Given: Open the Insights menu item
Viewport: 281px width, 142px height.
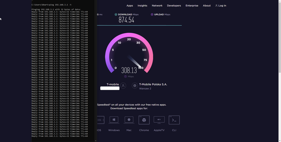Looking at the screenshot, I should tap(142, 6).
